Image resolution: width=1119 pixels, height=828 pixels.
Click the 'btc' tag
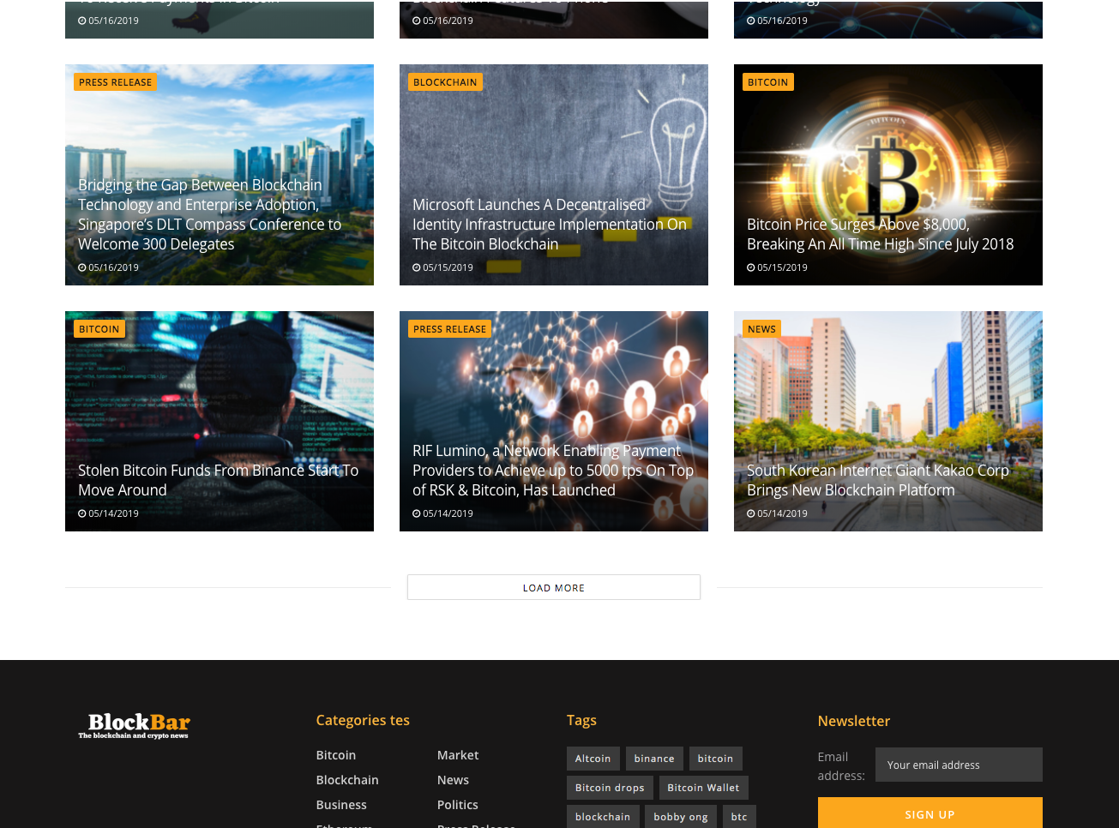pyautogui.click(x=739, y=817)
